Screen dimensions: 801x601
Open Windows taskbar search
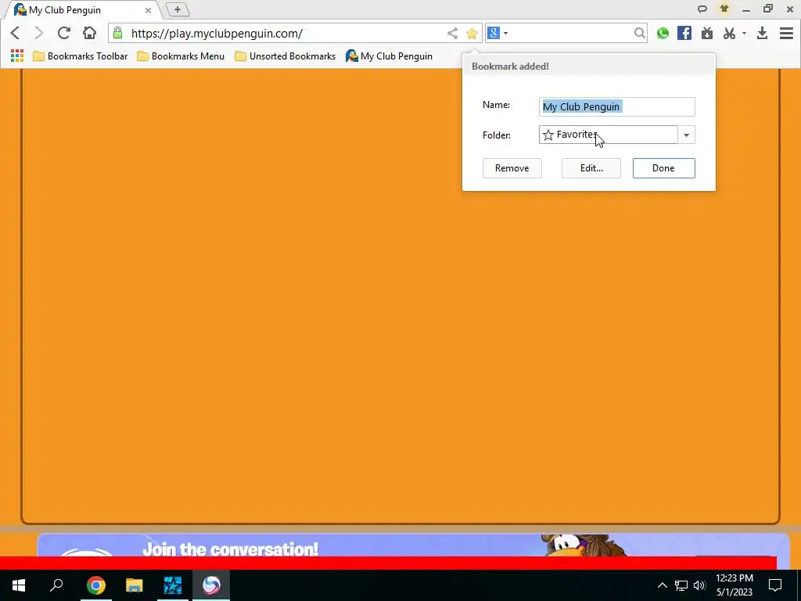click(x=56, y=585)
